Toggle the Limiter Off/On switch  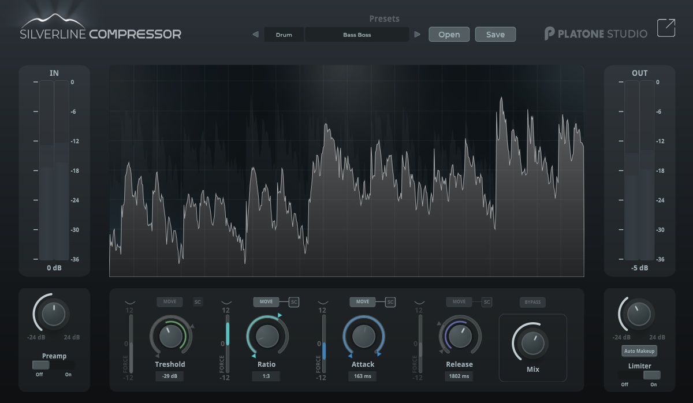click(x=639, y=375)
